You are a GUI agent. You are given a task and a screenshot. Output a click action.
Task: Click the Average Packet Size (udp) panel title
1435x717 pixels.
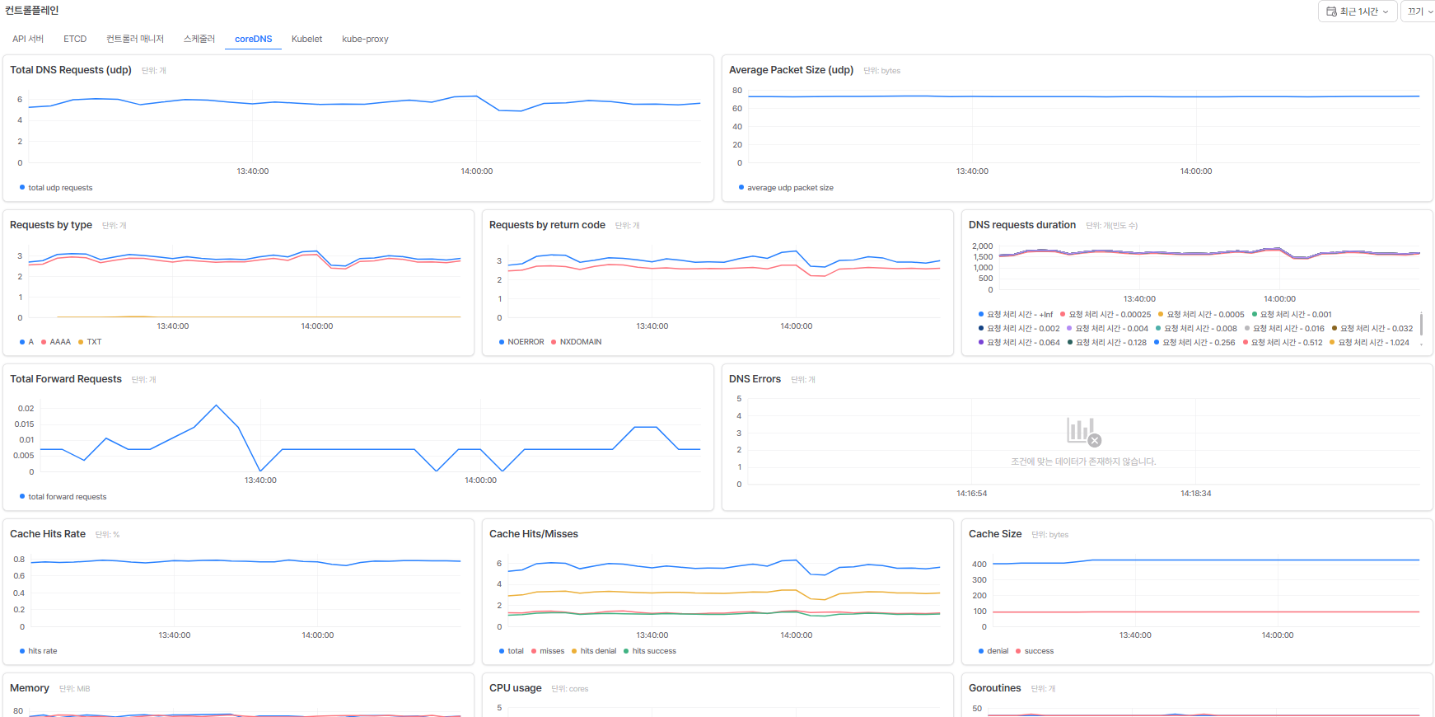click(791, 70)
